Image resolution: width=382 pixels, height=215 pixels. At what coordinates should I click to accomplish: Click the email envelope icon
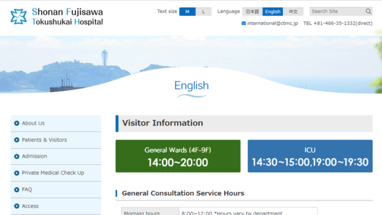244,23
